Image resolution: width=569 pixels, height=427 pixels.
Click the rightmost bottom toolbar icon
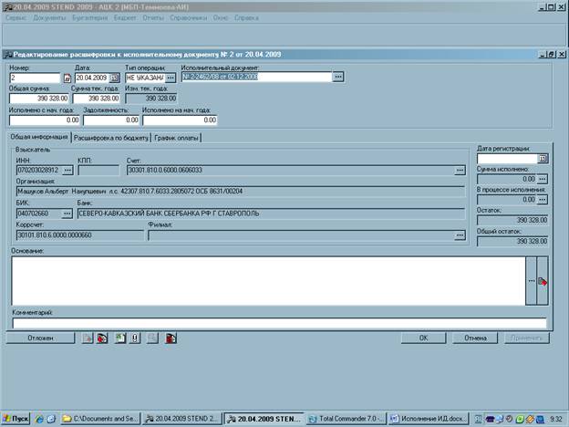(x=171, y=338)
